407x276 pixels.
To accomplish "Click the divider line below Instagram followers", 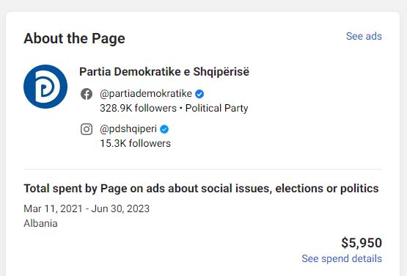I will 202,169.
